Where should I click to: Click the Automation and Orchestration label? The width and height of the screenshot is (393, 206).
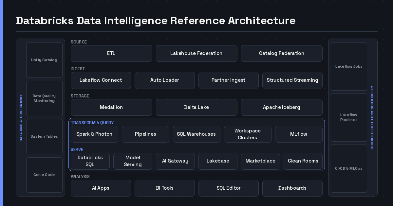coord(372,117)
